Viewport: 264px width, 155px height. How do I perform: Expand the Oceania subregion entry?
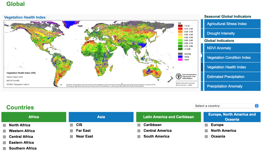(206, 136)
